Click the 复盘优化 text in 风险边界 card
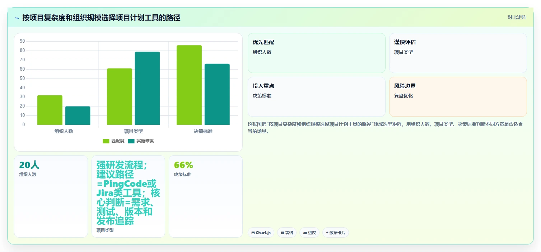 (x=404, y=96)
